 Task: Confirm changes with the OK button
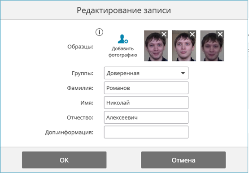pos(64,160)
